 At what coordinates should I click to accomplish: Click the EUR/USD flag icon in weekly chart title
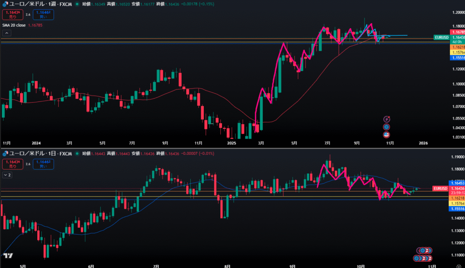5,4
